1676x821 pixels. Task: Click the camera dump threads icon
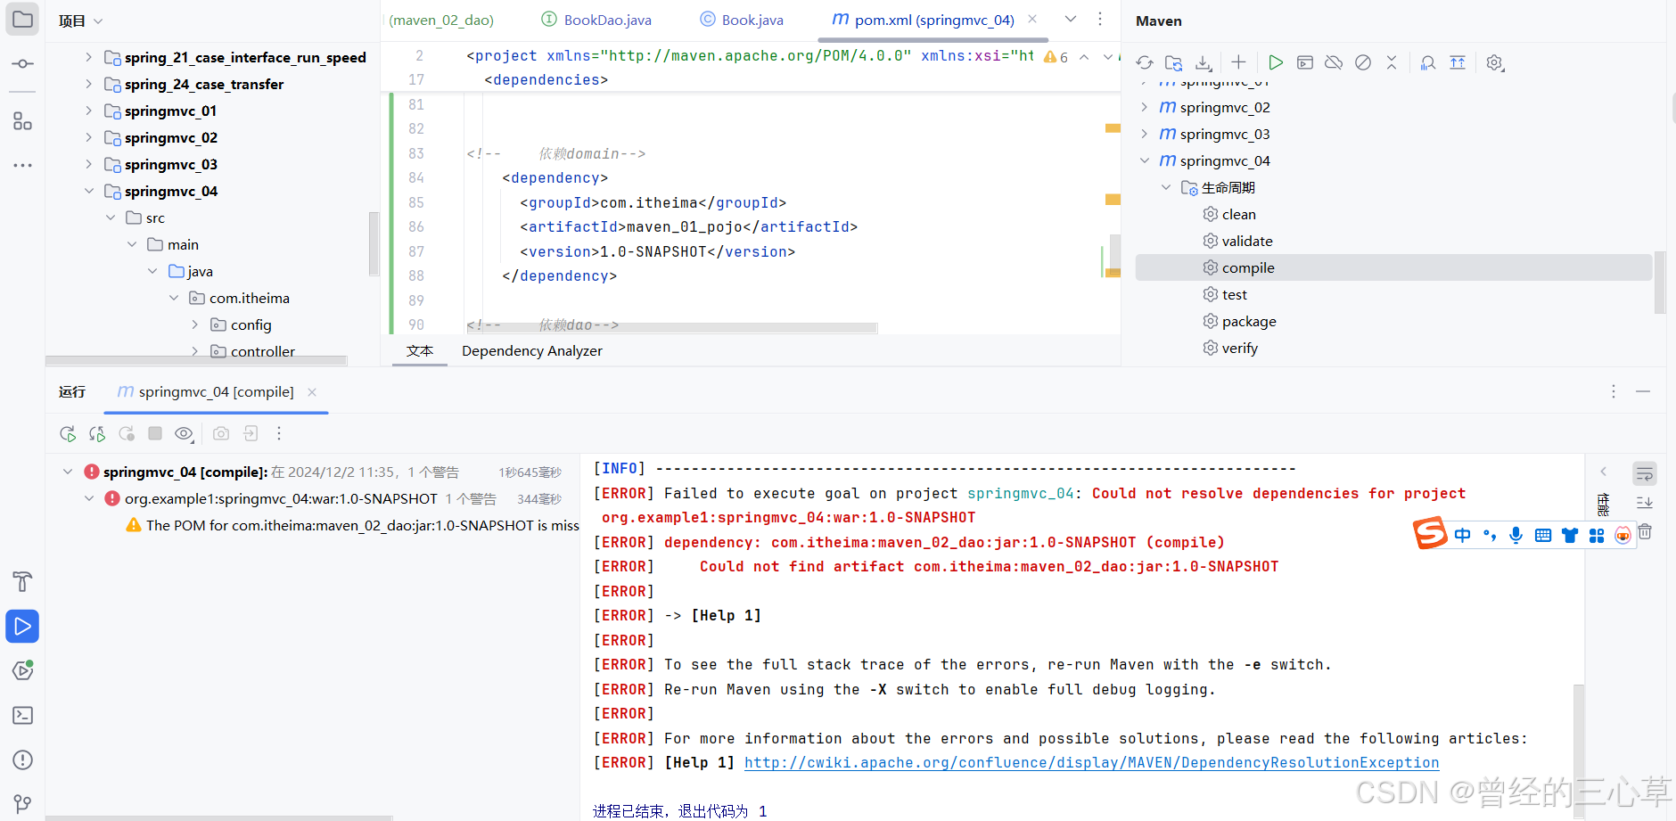[221, 433]
